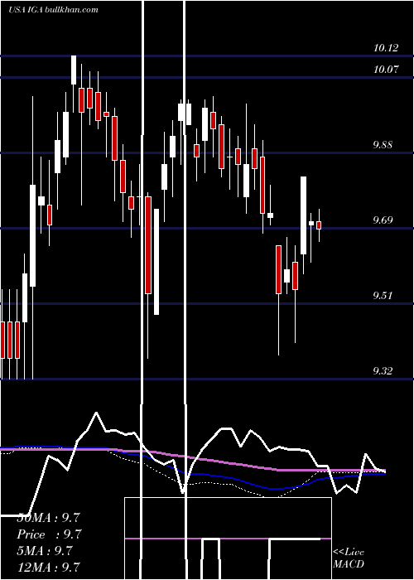Click the 10.12 price level label
414x580 pixels.
pos(386,48)
